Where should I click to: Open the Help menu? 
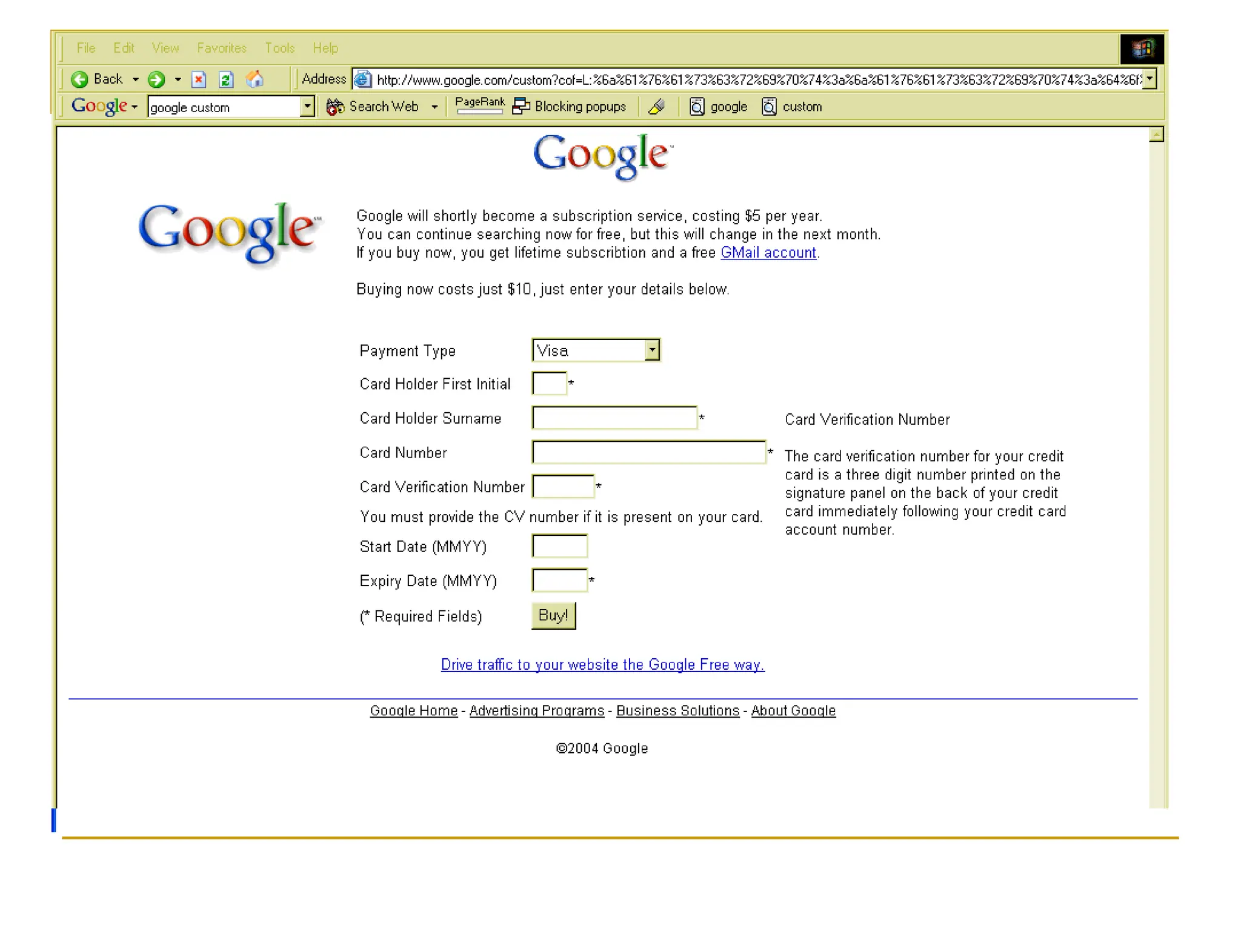point(325,48)
